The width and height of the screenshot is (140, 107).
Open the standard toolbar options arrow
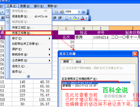[88, 12]
